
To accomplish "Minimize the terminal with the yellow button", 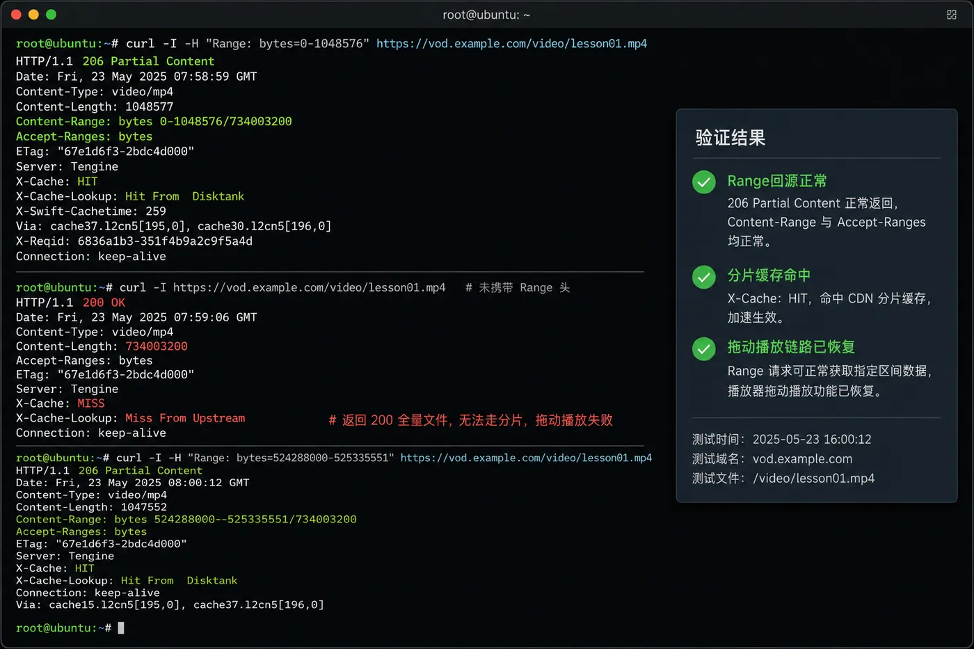I will (x=33, y=15).
